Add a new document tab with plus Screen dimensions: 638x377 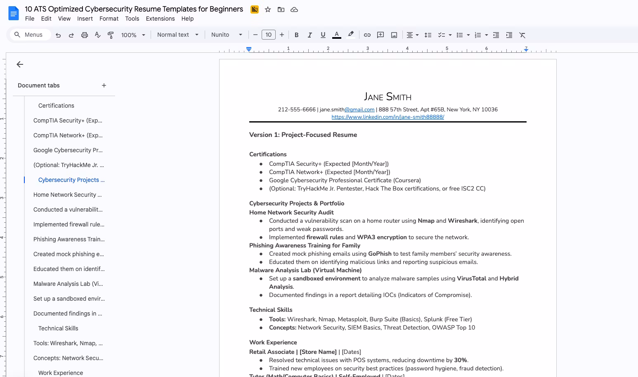[104, 85]
